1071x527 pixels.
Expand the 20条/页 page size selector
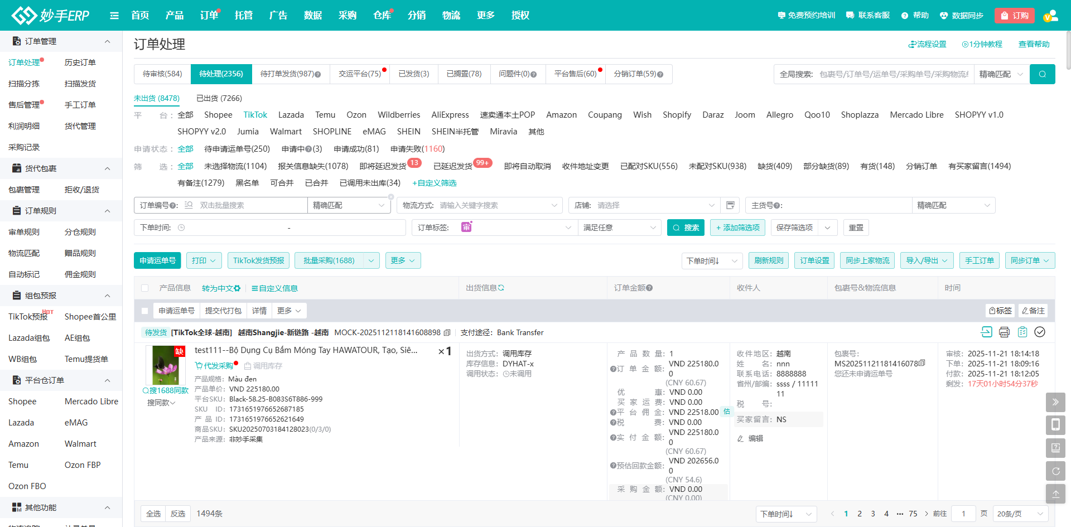click(x=1020, y=514)
